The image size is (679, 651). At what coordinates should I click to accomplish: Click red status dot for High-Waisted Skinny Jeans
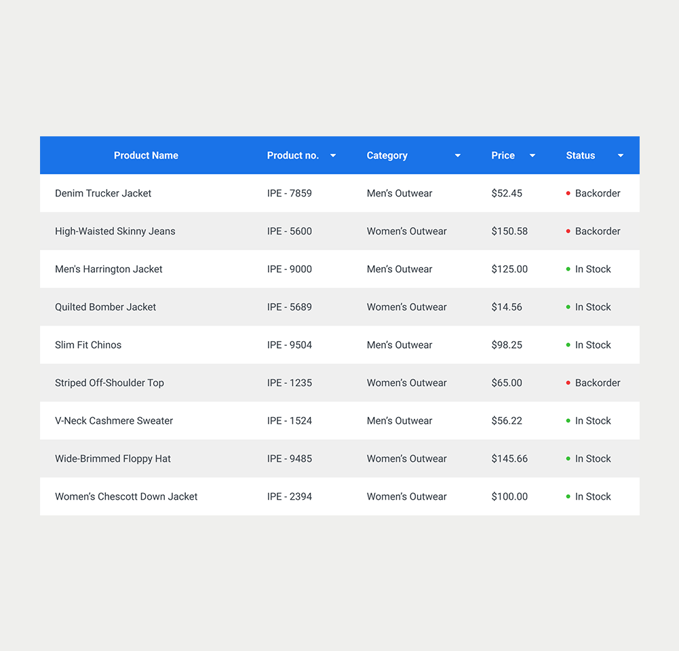(568, 231)
